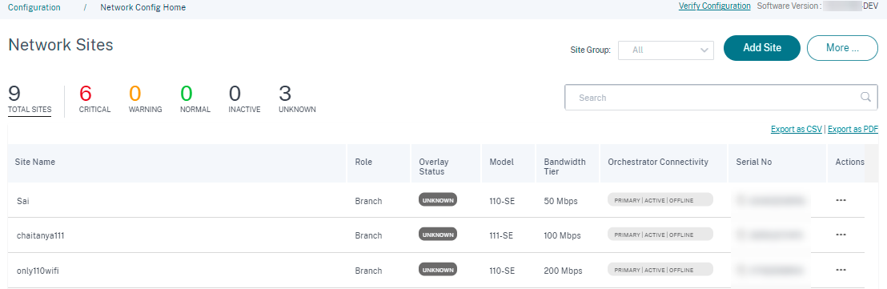
Task: Click the chaitanya111 site name
Action: click(x=40, y=236)
